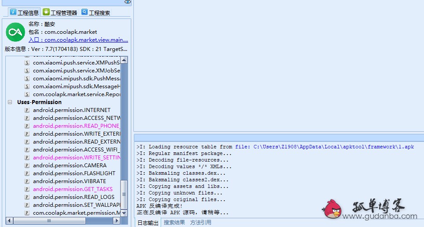
Task: Click permission icon beside INTERNET
Action: click(x=27, y=110)
